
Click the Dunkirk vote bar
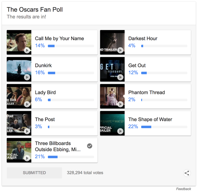tap(71, 73)
